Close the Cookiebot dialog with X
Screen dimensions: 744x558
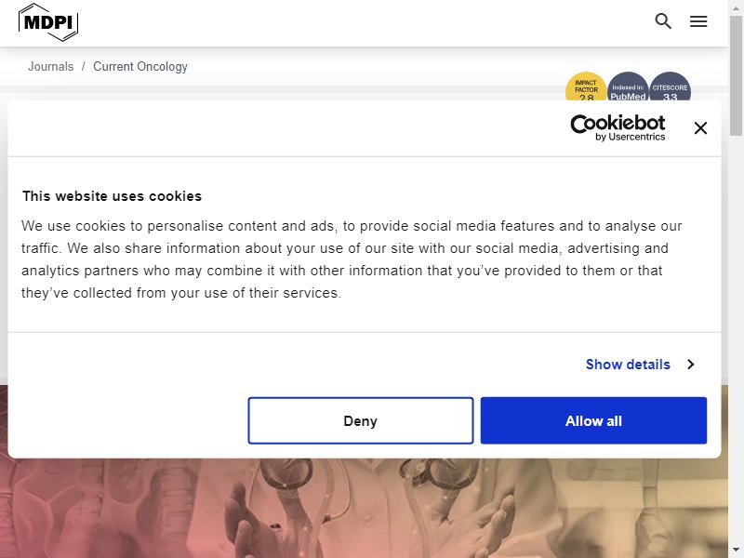(700, 127)
